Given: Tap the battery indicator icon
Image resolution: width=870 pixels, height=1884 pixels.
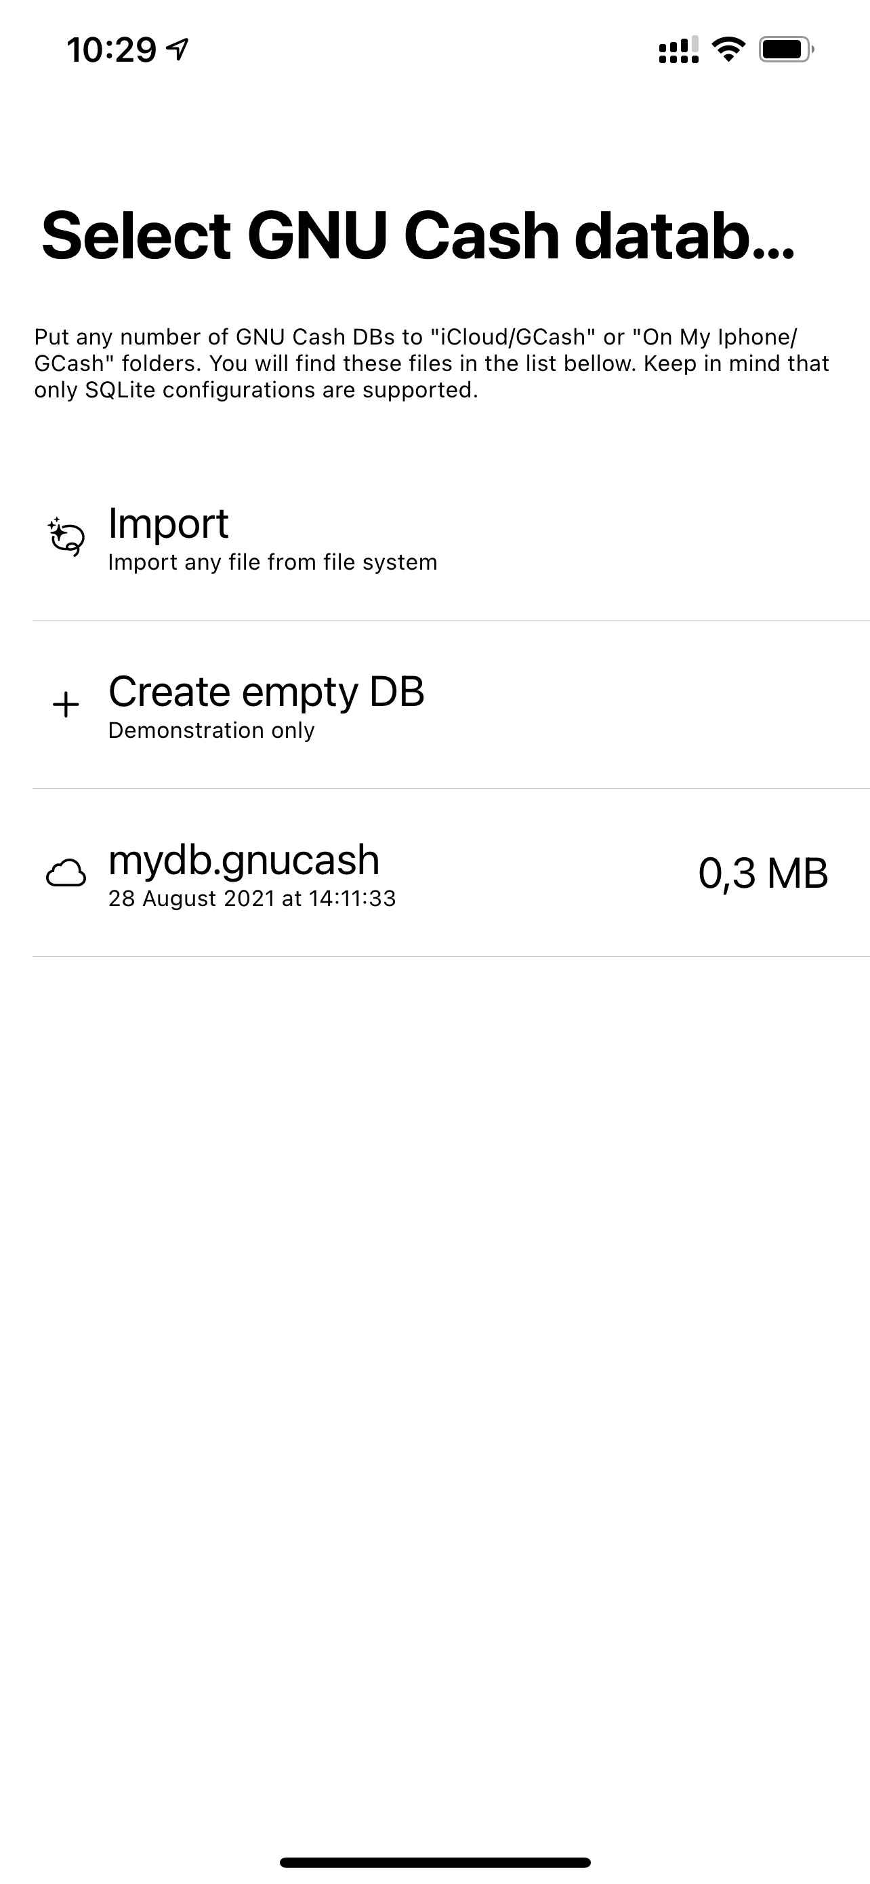Looking at the screenshot, I should coord(786,50).
